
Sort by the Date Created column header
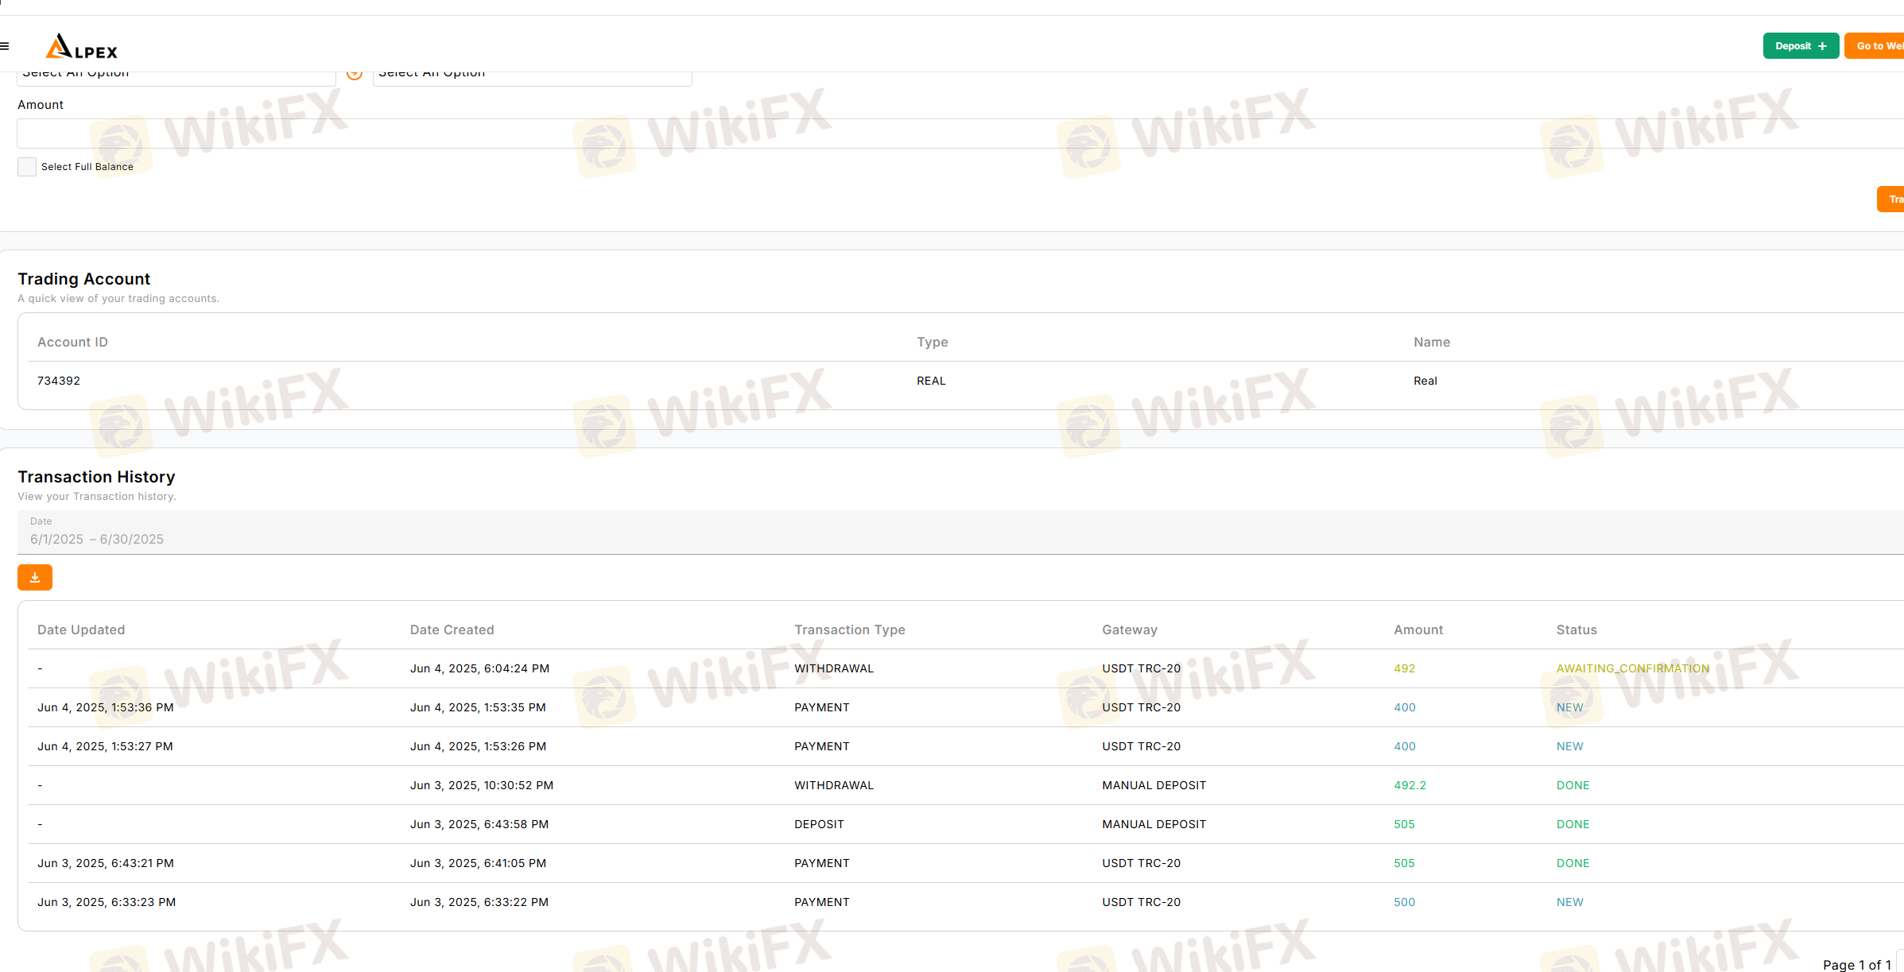pyautogui.click(x=452, y=629)
